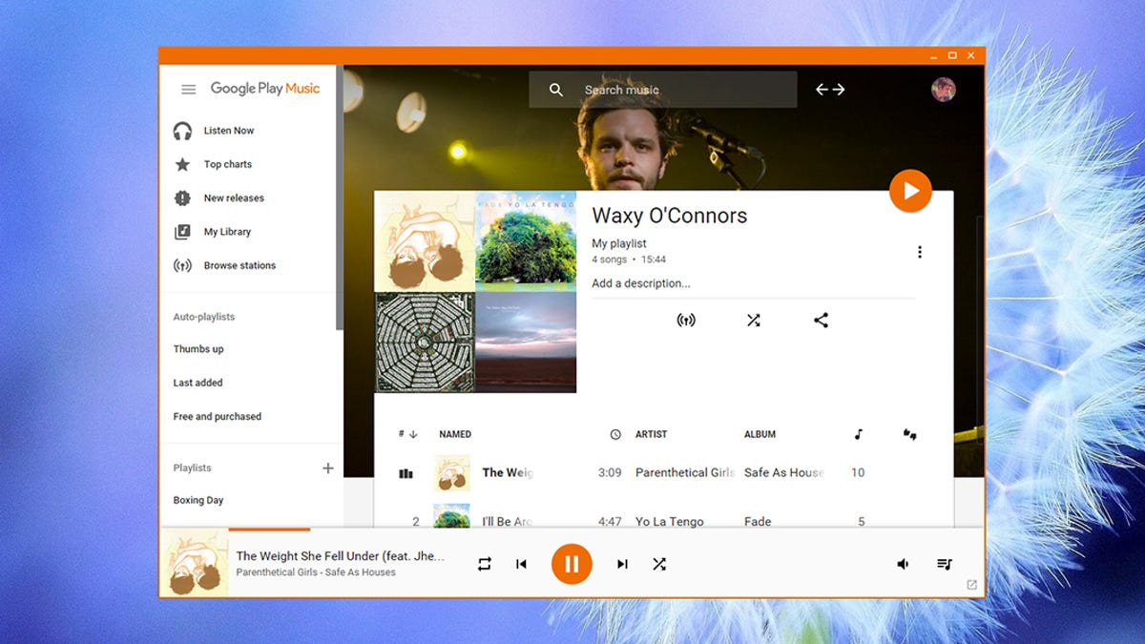Select Parenthetical Girls artist in first row
Image resolution: width=1145 pixels, height=644 pixels.
[x=685, y=472]
